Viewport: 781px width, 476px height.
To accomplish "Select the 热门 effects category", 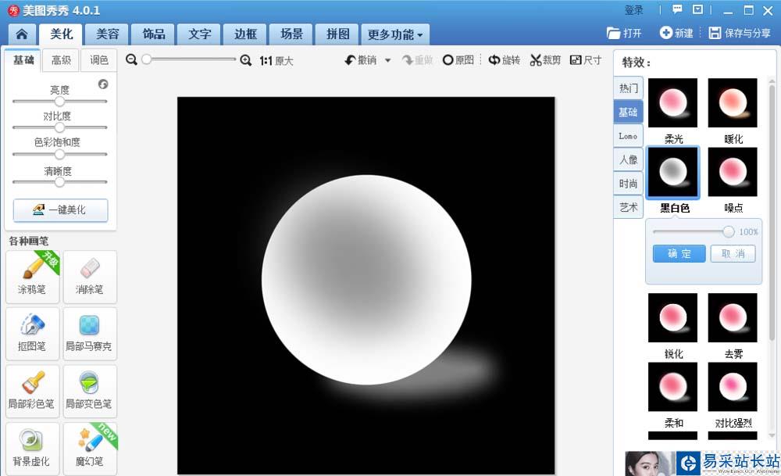I will point(628,88).
